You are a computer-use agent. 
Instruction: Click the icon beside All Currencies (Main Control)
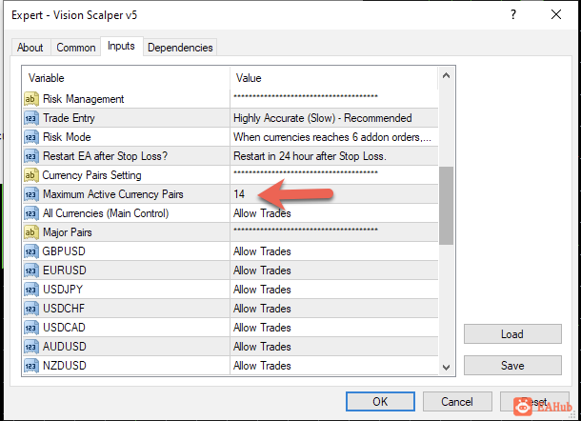coord(31,213)
